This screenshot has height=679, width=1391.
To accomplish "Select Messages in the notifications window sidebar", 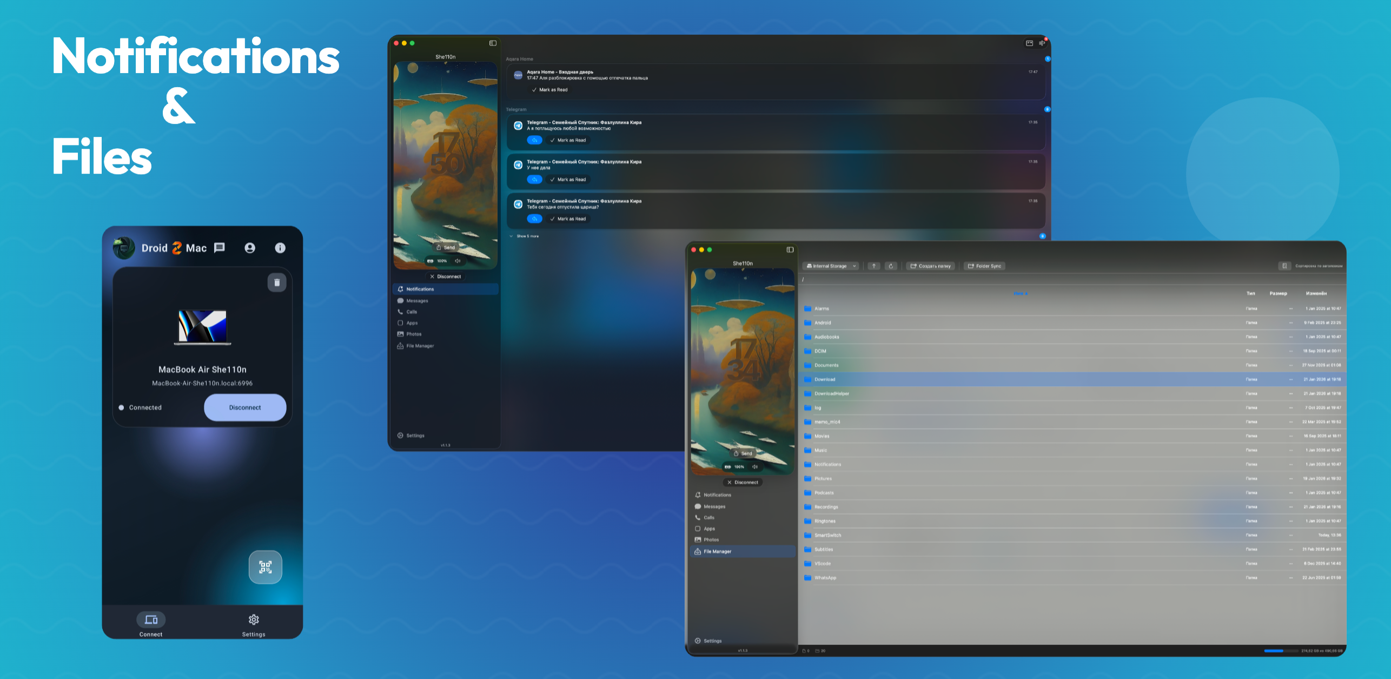I will (x=446, y=301).
